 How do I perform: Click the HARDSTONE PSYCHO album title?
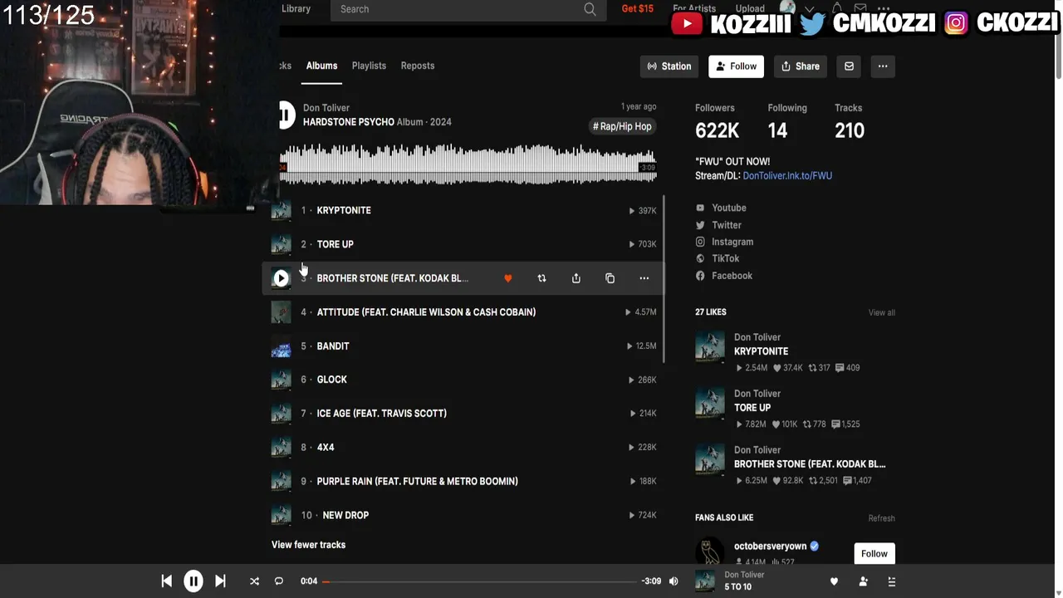click(x=349, y=122)
